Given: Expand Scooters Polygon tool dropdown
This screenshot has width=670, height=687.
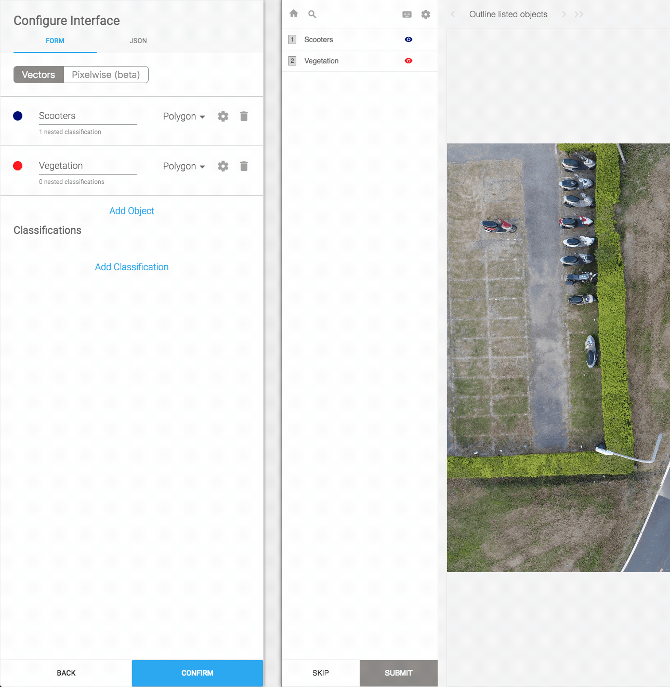Looking at the screenshot, I should pyautogui.click(x=184, y=116).
